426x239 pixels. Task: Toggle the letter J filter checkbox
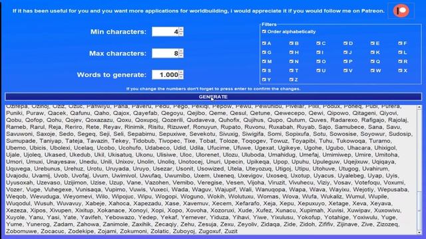(345, 52)
